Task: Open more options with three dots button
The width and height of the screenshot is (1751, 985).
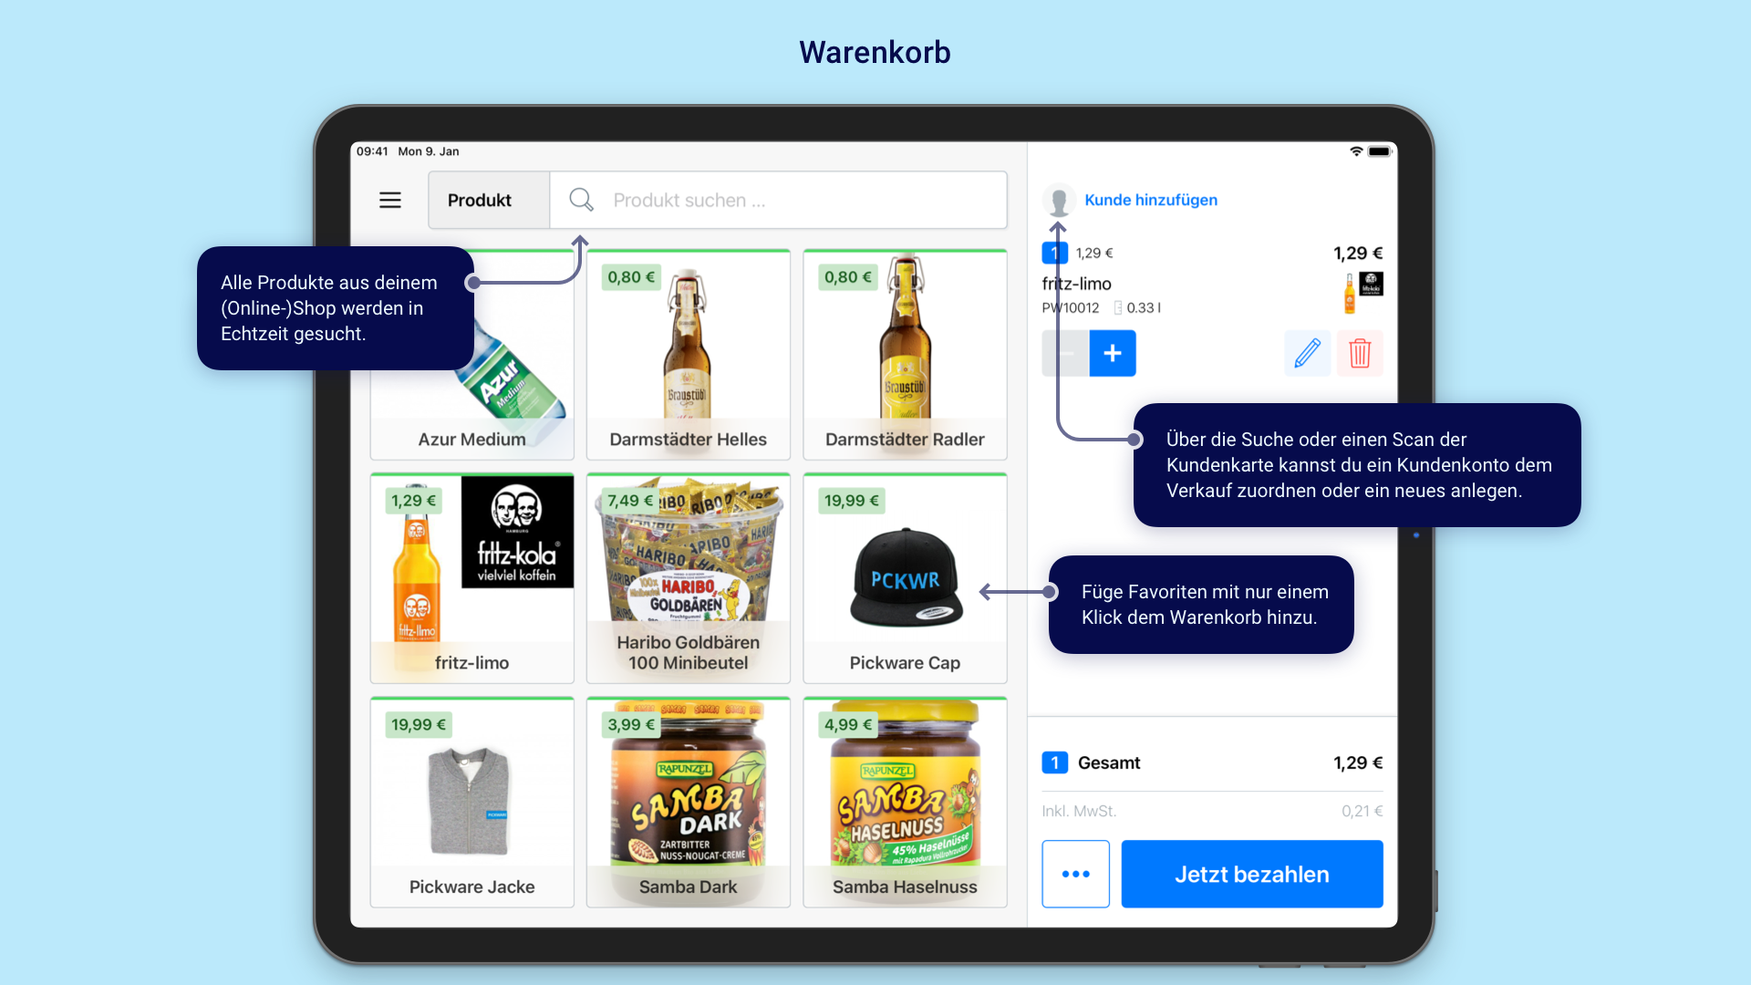Action: (1076, 874)
